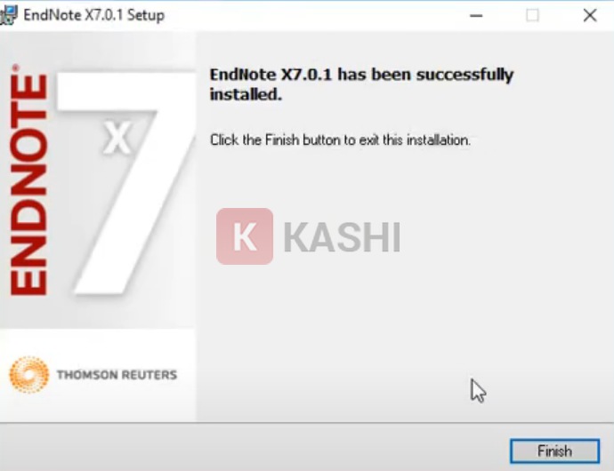Close the EndNote X7.0.1 Setup window
The width and height of the screenshot is (614, 471).
[x=590, y=16]
